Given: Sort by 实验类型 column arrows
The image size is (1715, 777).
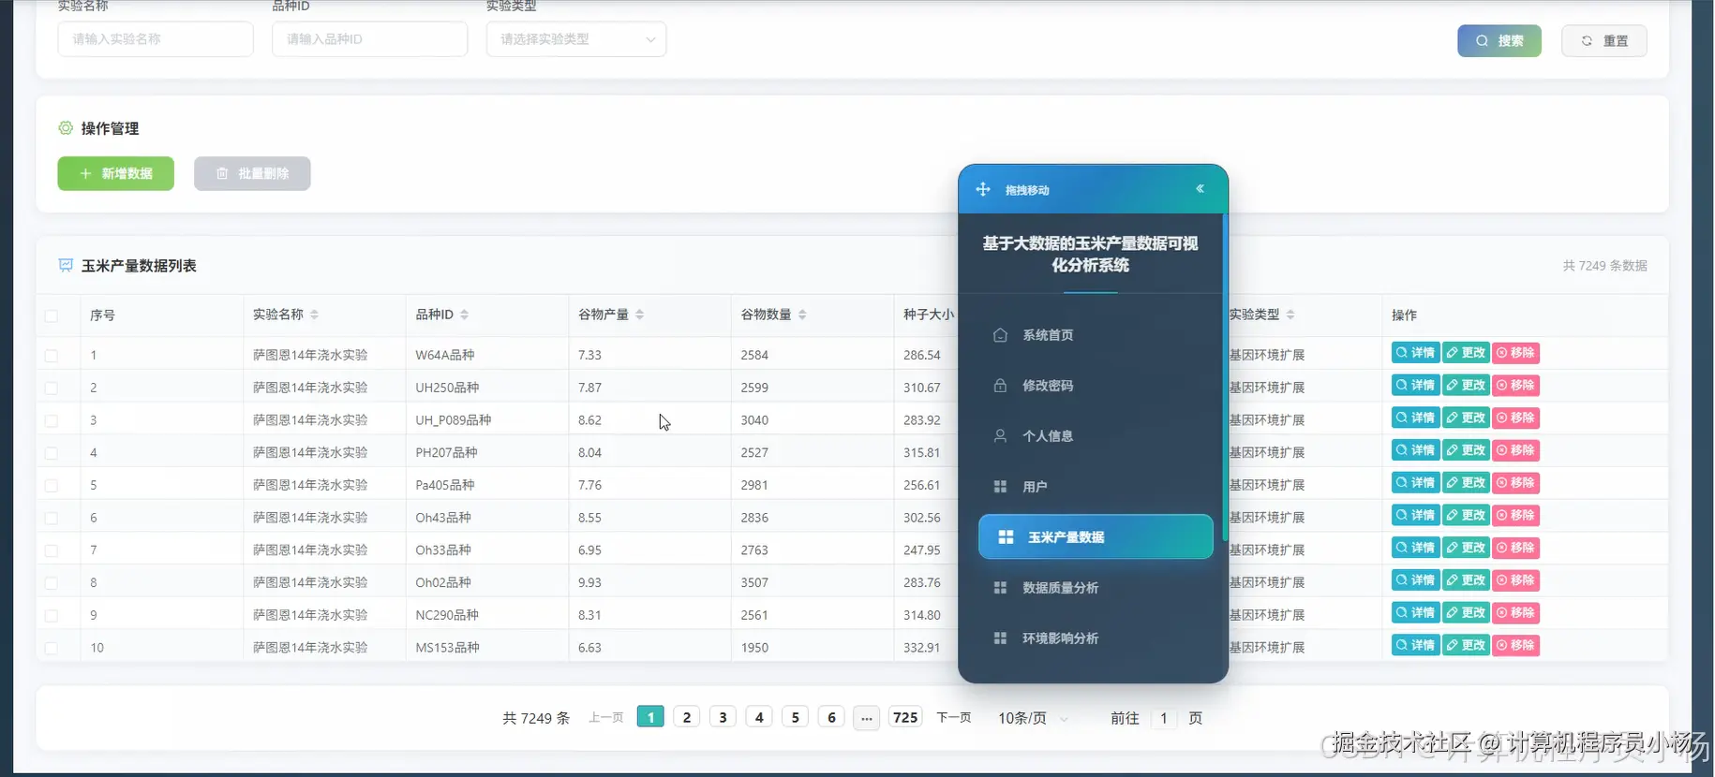Looking at the screenshot, I should (x=1290, y=315).
